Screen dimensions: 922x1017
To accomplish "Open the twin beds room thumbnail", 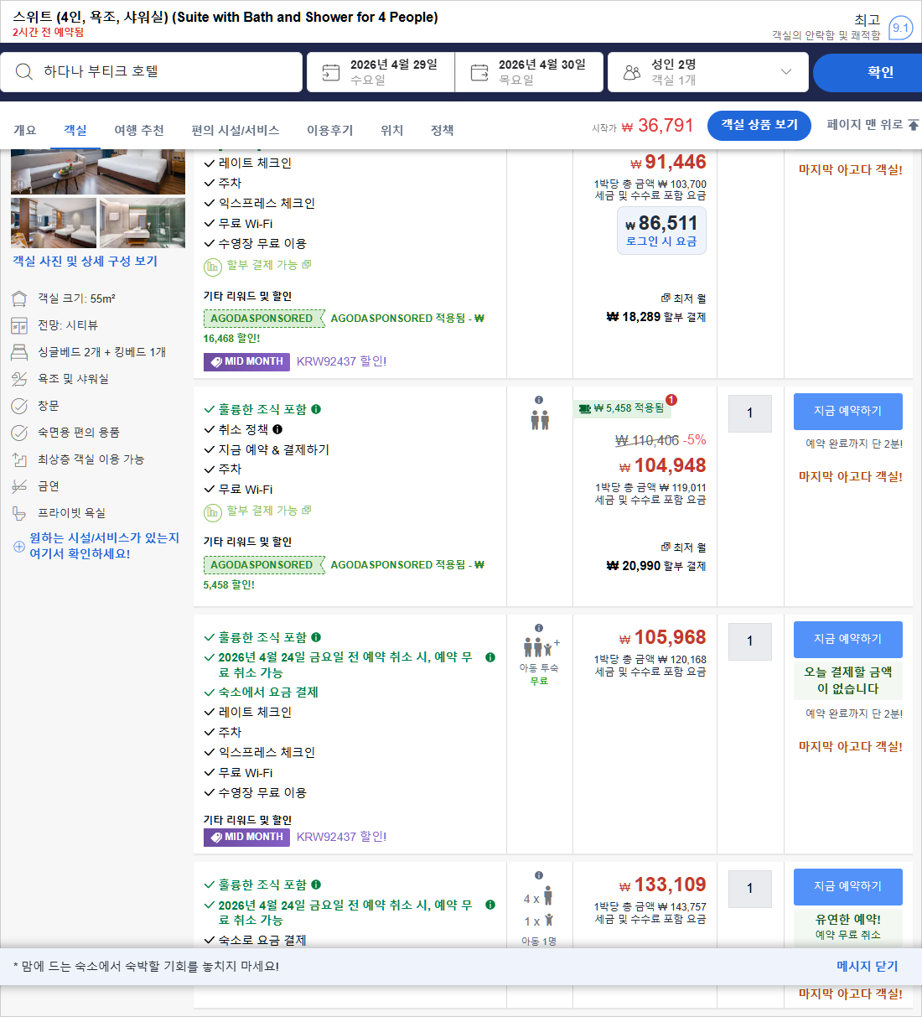I will pos(54,223).
